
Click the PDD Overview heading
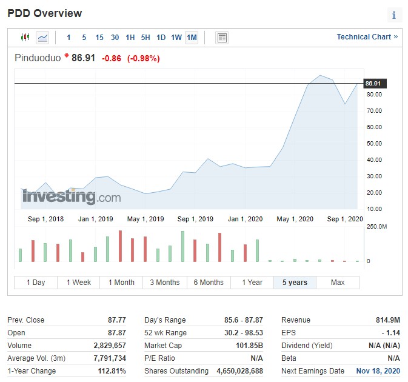tap(44, 13)
